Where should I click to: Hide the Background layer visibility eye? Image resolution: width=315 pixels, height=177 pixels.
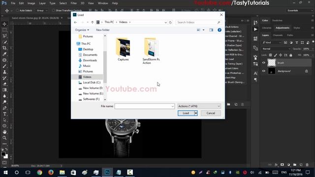(264, 71)
